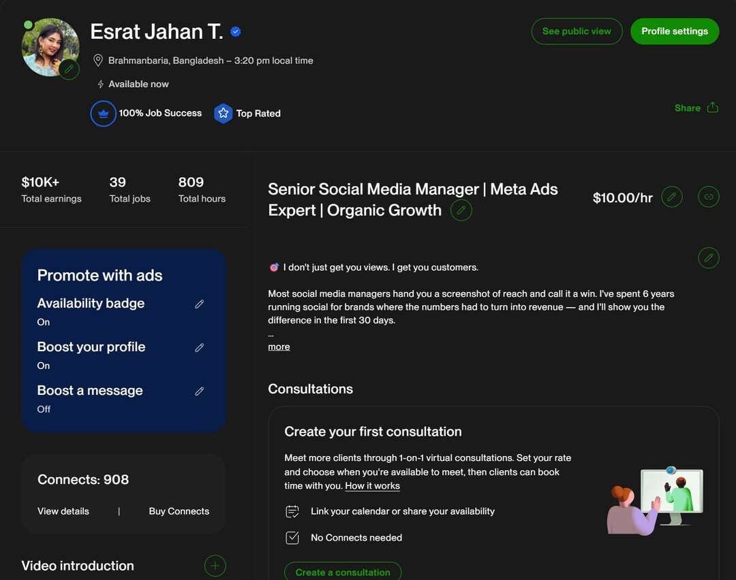Click Boost your profile On status
This screenshot has height=580, width=736.
(43, 366)
